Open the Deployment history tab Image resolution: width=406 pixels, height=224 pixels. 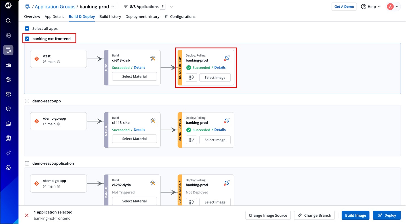point(142,17)
